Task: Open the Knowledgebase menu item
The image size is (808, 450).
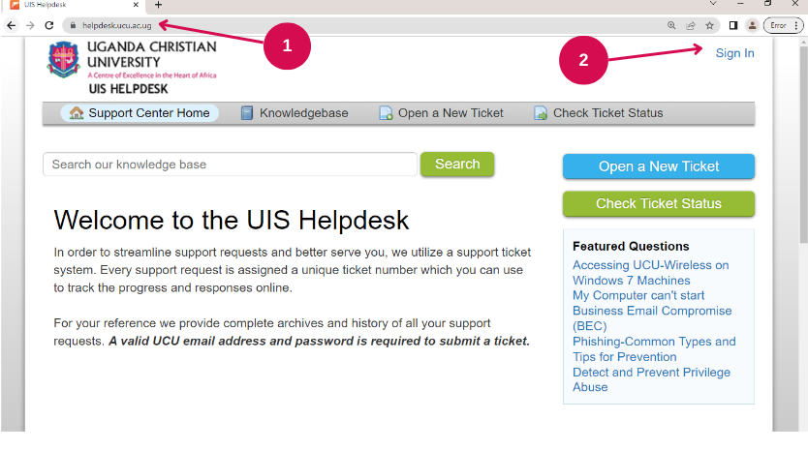Action: [295, 113]
